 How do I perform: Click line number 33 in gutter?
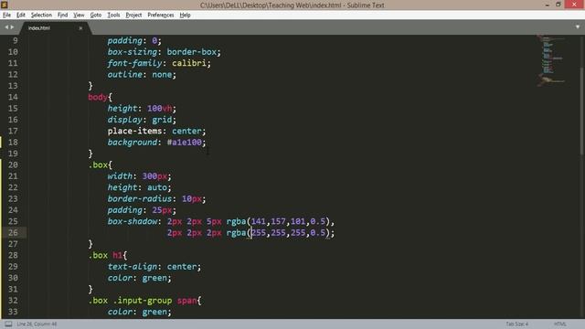(x=13, y=312)
